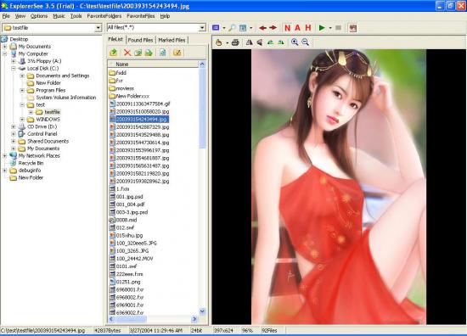Click the red A toolbar button

(297, 28)
